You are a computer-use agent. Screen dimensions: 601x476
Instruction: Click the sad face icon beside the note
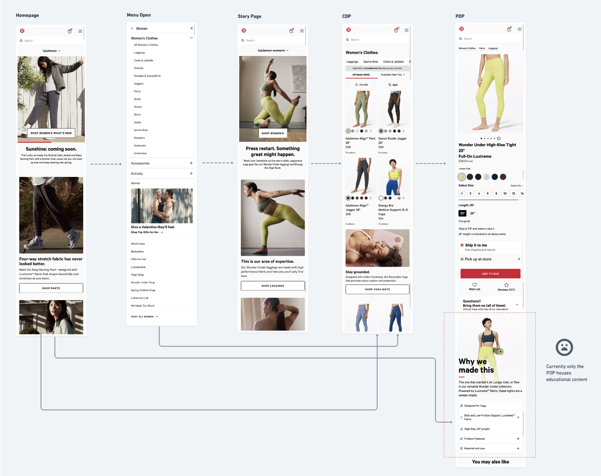coord(564,348)
